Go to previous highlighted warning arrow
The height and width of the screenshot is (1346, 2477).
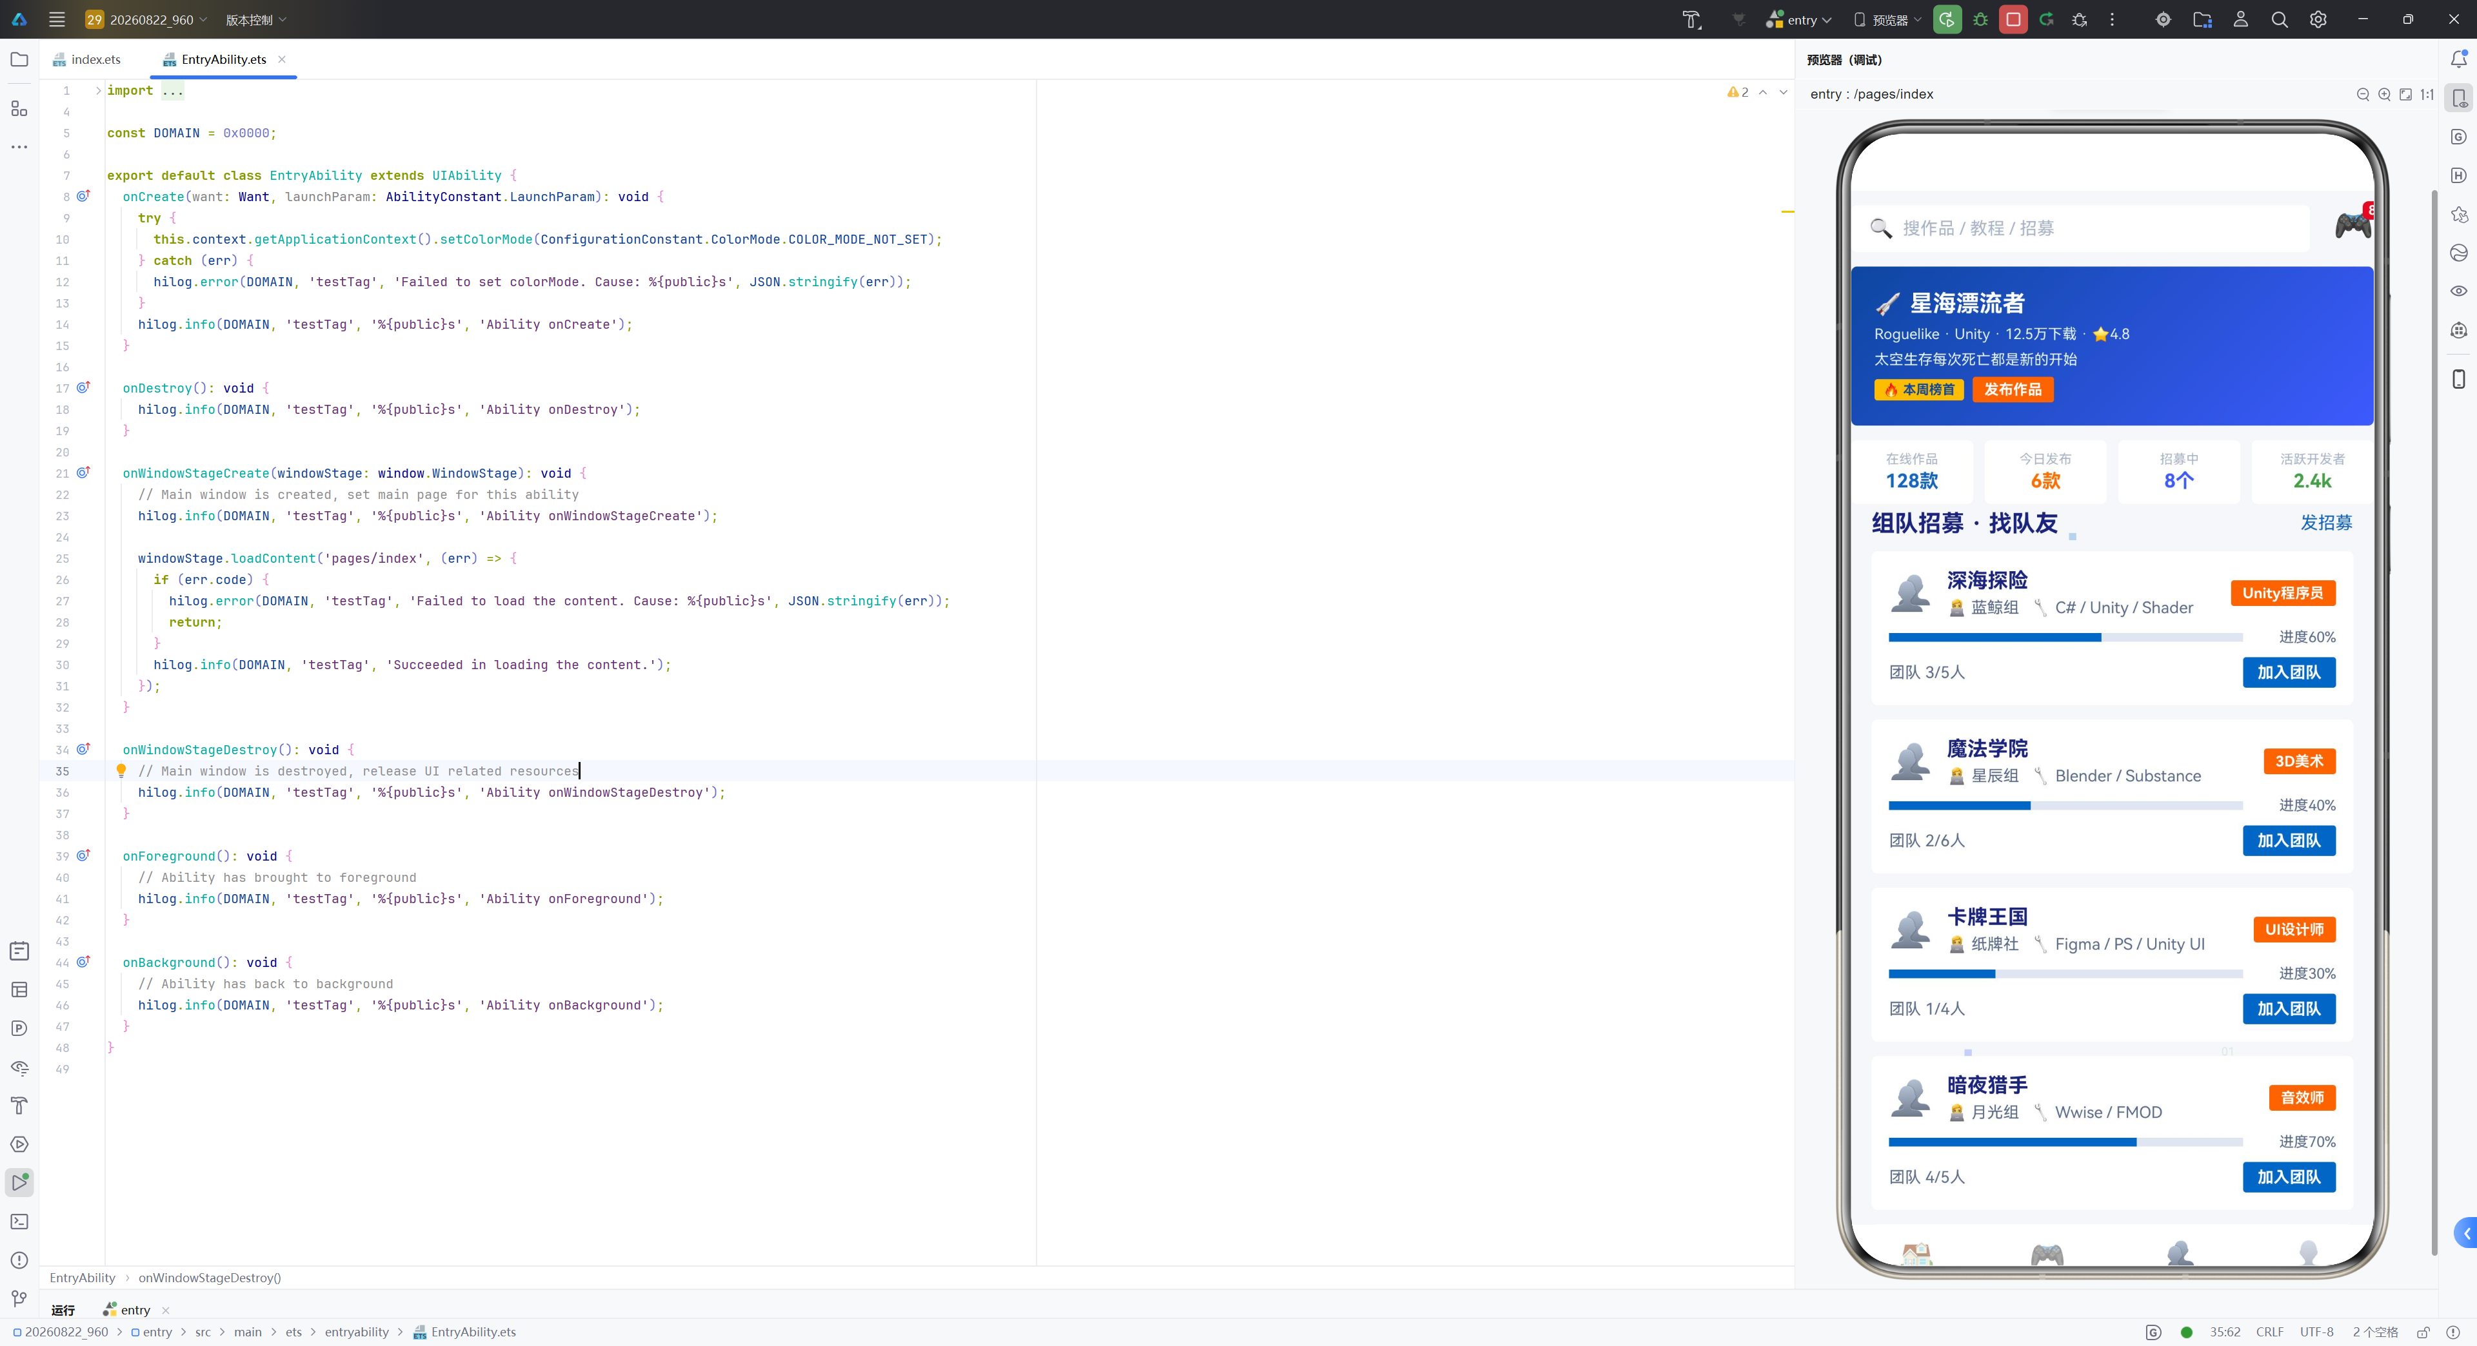1762,92
